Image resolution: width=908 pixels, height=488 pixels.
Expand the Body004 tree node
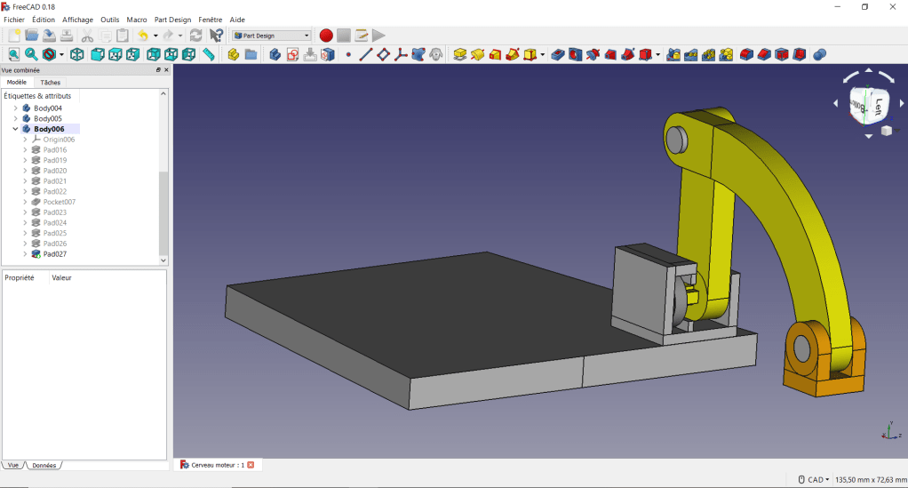coord(15,108)
